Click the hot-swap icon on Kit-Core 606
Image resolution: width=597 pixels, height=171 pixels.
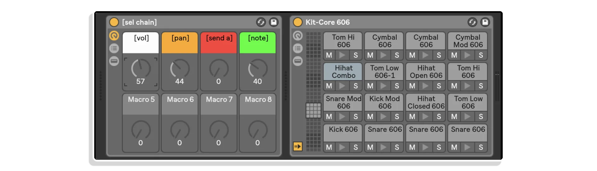[x=472, y=22]
